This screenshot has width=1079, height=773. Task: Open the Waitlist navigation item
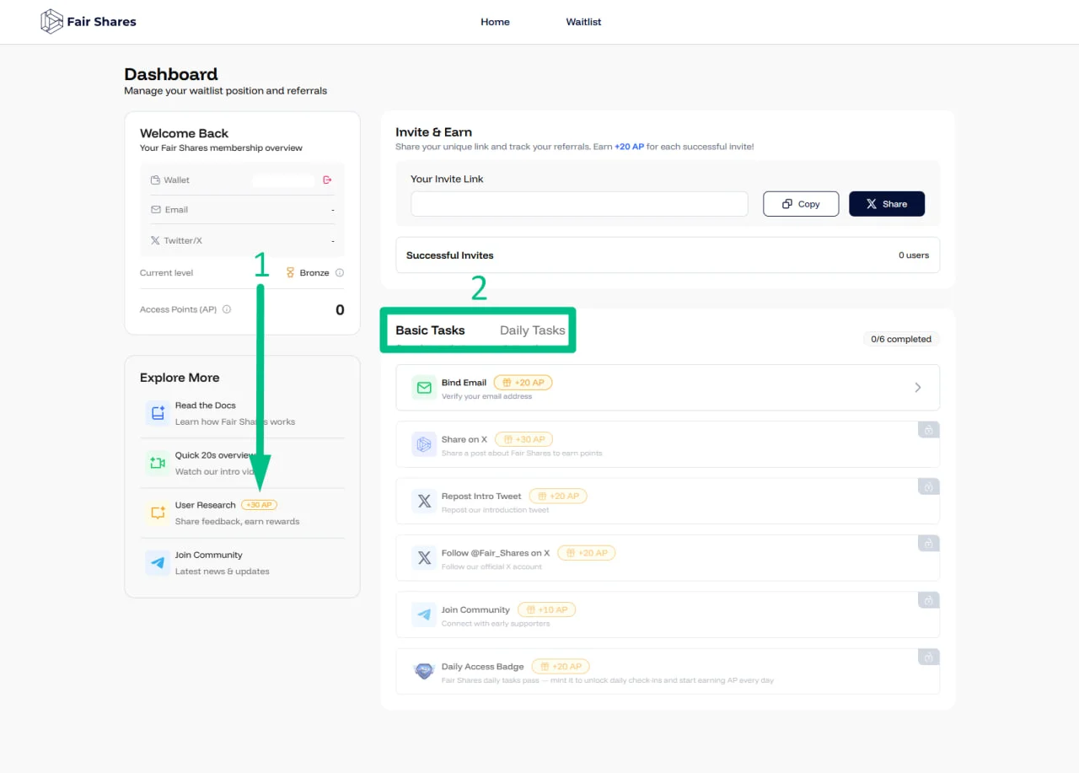(583, 22)
